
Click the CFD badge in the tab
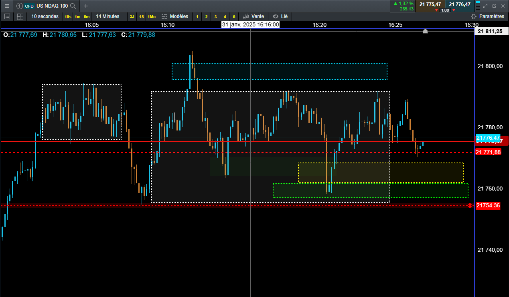(x=29, y=6)
